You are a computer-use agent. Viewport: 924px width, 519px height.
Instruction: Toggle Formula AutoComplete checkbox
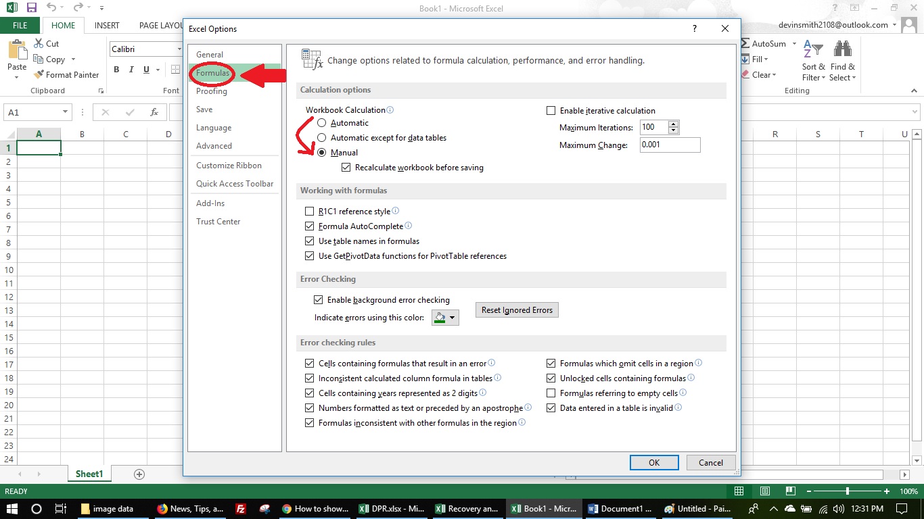(310, 226)
